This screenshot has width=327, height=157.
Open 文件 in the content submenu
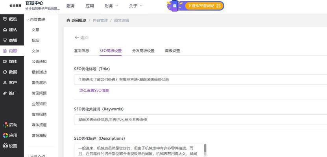pos(35,51)
